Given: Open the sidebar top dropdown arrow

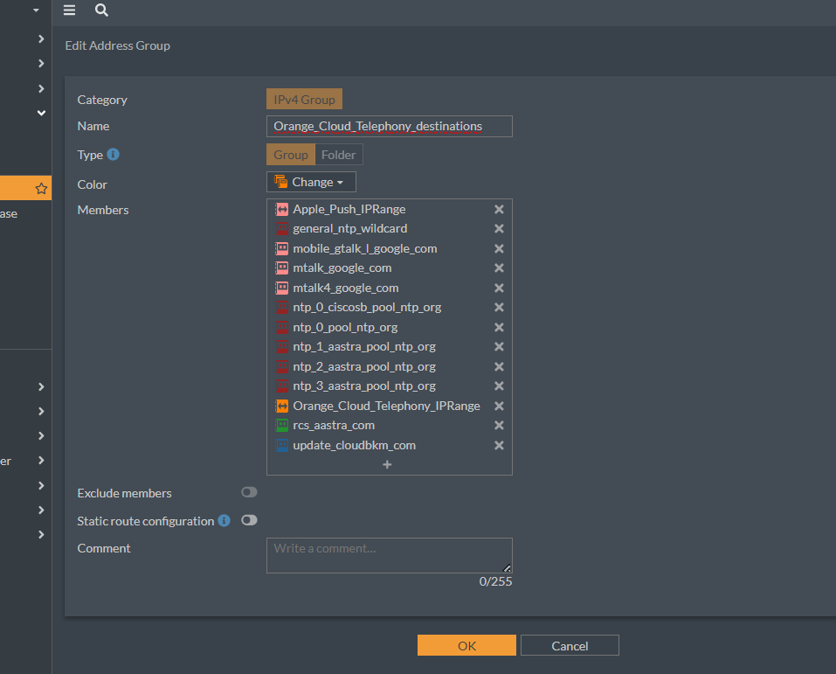Looking at the screenshot, I should tap(37, 10).
